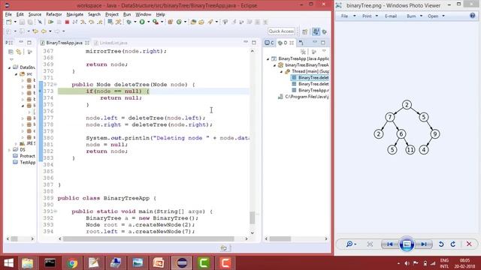Go to the previous image in Photo Viewer

[x=390, y=244]
